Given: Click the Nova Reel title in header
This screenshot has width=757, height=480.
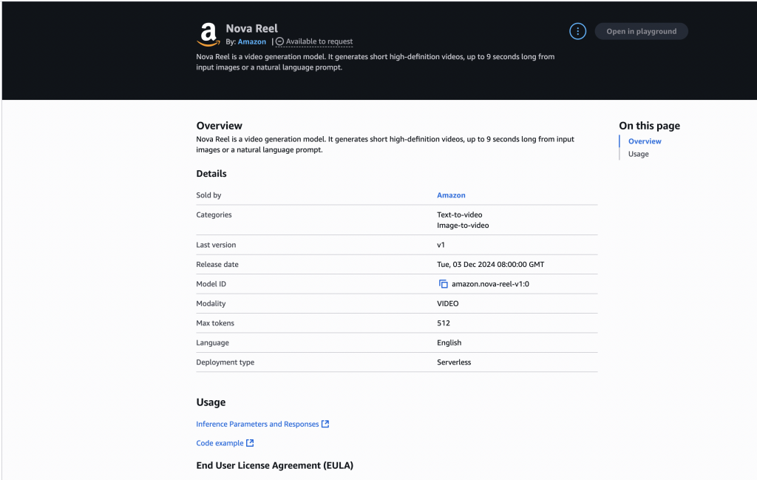Looking at the screenshot, I should pos(251,29).
